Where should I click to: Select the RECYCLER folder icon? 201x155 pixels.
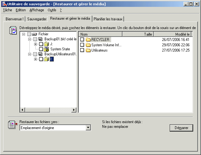pos(88,40)
